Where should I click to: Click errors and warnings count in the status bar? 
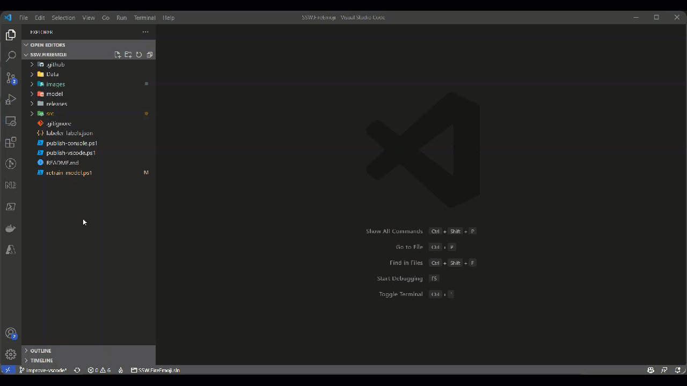click(x=99, y=370)
